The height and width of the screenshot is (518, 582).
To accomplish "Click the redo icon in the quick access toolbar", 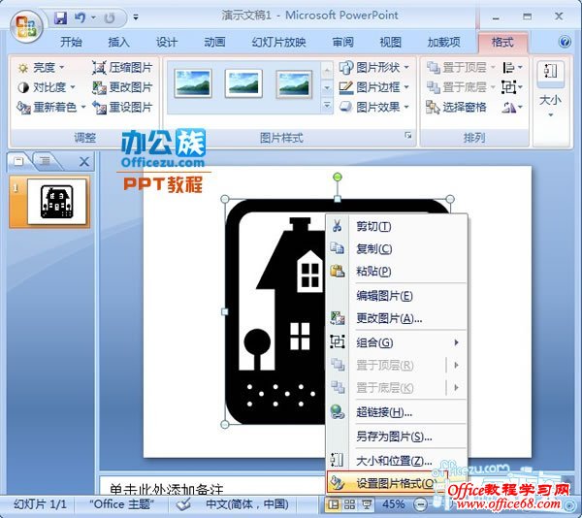I will coord(109,17).
